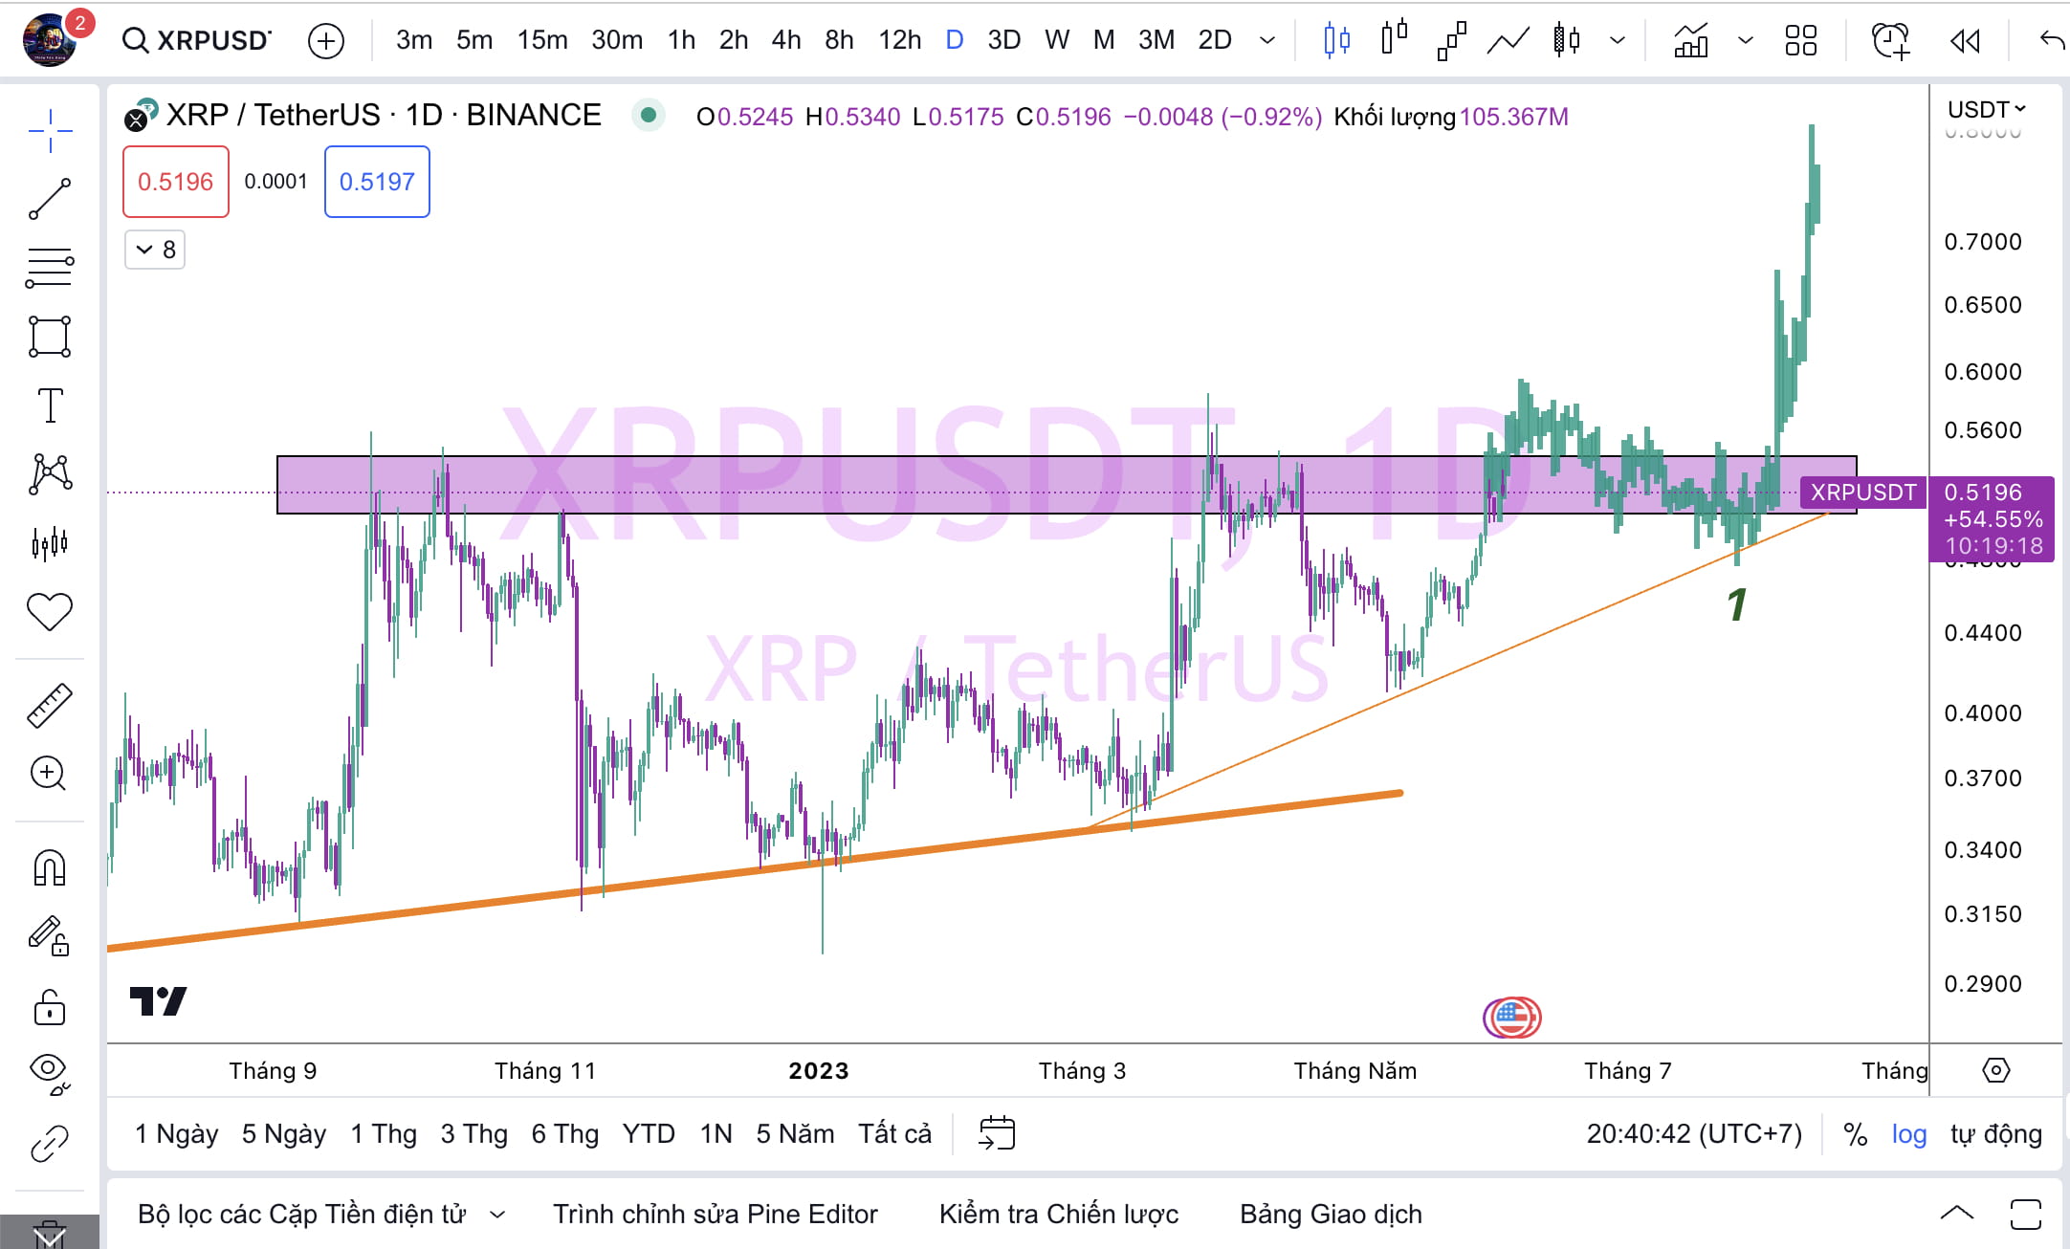Screen dimensions: 2070x1249
Task: Hide all drawings with the eye icon
Action: click(50, 1073)
